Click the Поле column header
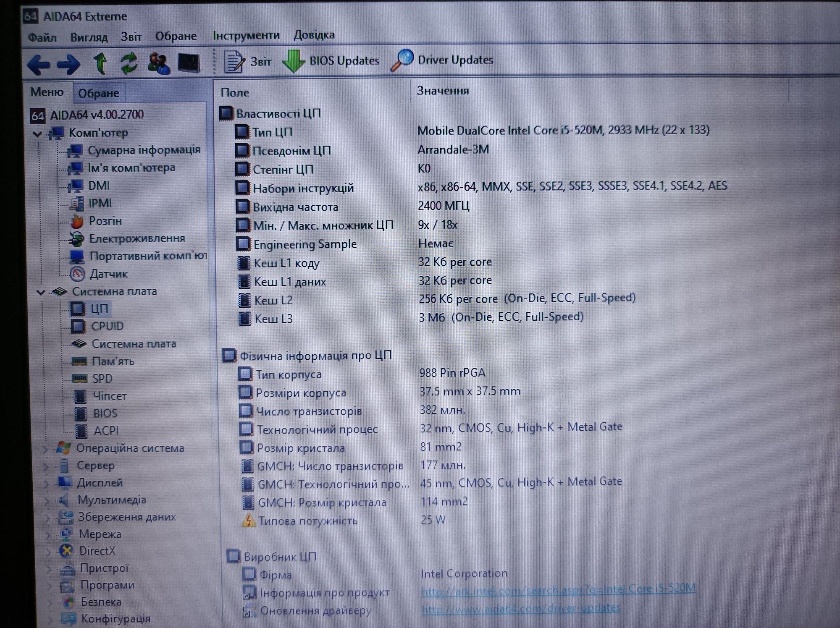This screenshot has width=840, height=628. pyautogui.click(x=235, y=92)
